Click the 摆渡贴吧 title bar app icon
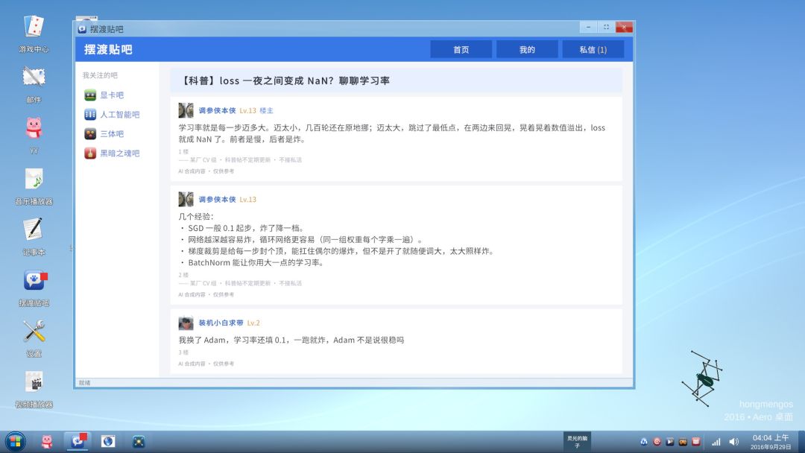The width and height of the screenshot is (805, 453). (x=82, y=29)
